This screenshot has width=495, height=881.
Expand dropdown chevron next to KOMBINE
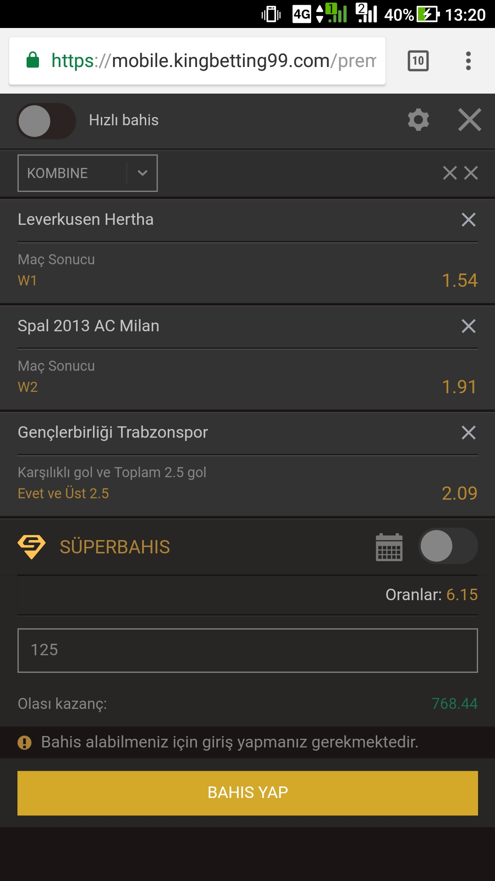(143, 173)
